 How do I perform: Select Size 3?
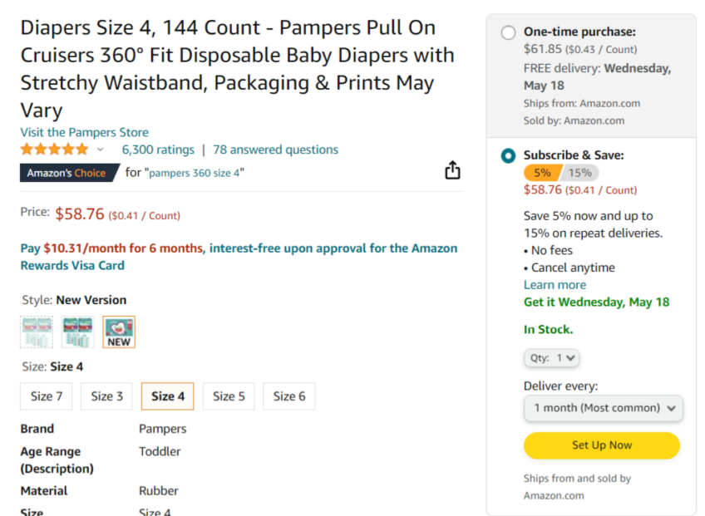(106, 396)
